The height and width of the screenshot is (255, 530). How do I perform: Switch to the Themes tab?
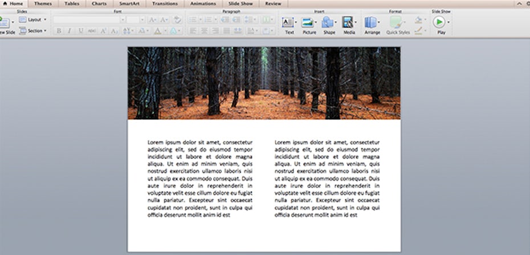tap(43, 3)
